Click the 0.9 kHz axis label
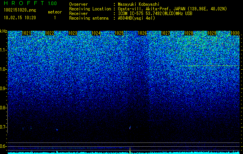The image size is (243, 154). pyautogui.click(x=3, y=89)
